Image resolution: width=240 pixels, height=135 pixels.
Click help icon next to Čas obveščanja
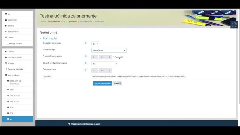[85, 69]
